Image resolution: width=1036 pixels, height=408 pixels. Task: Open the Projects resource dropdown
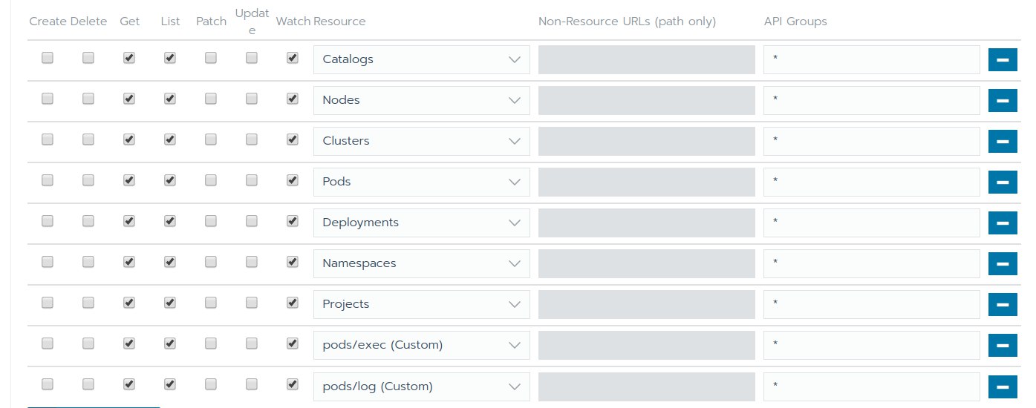[x=421, y=304]
